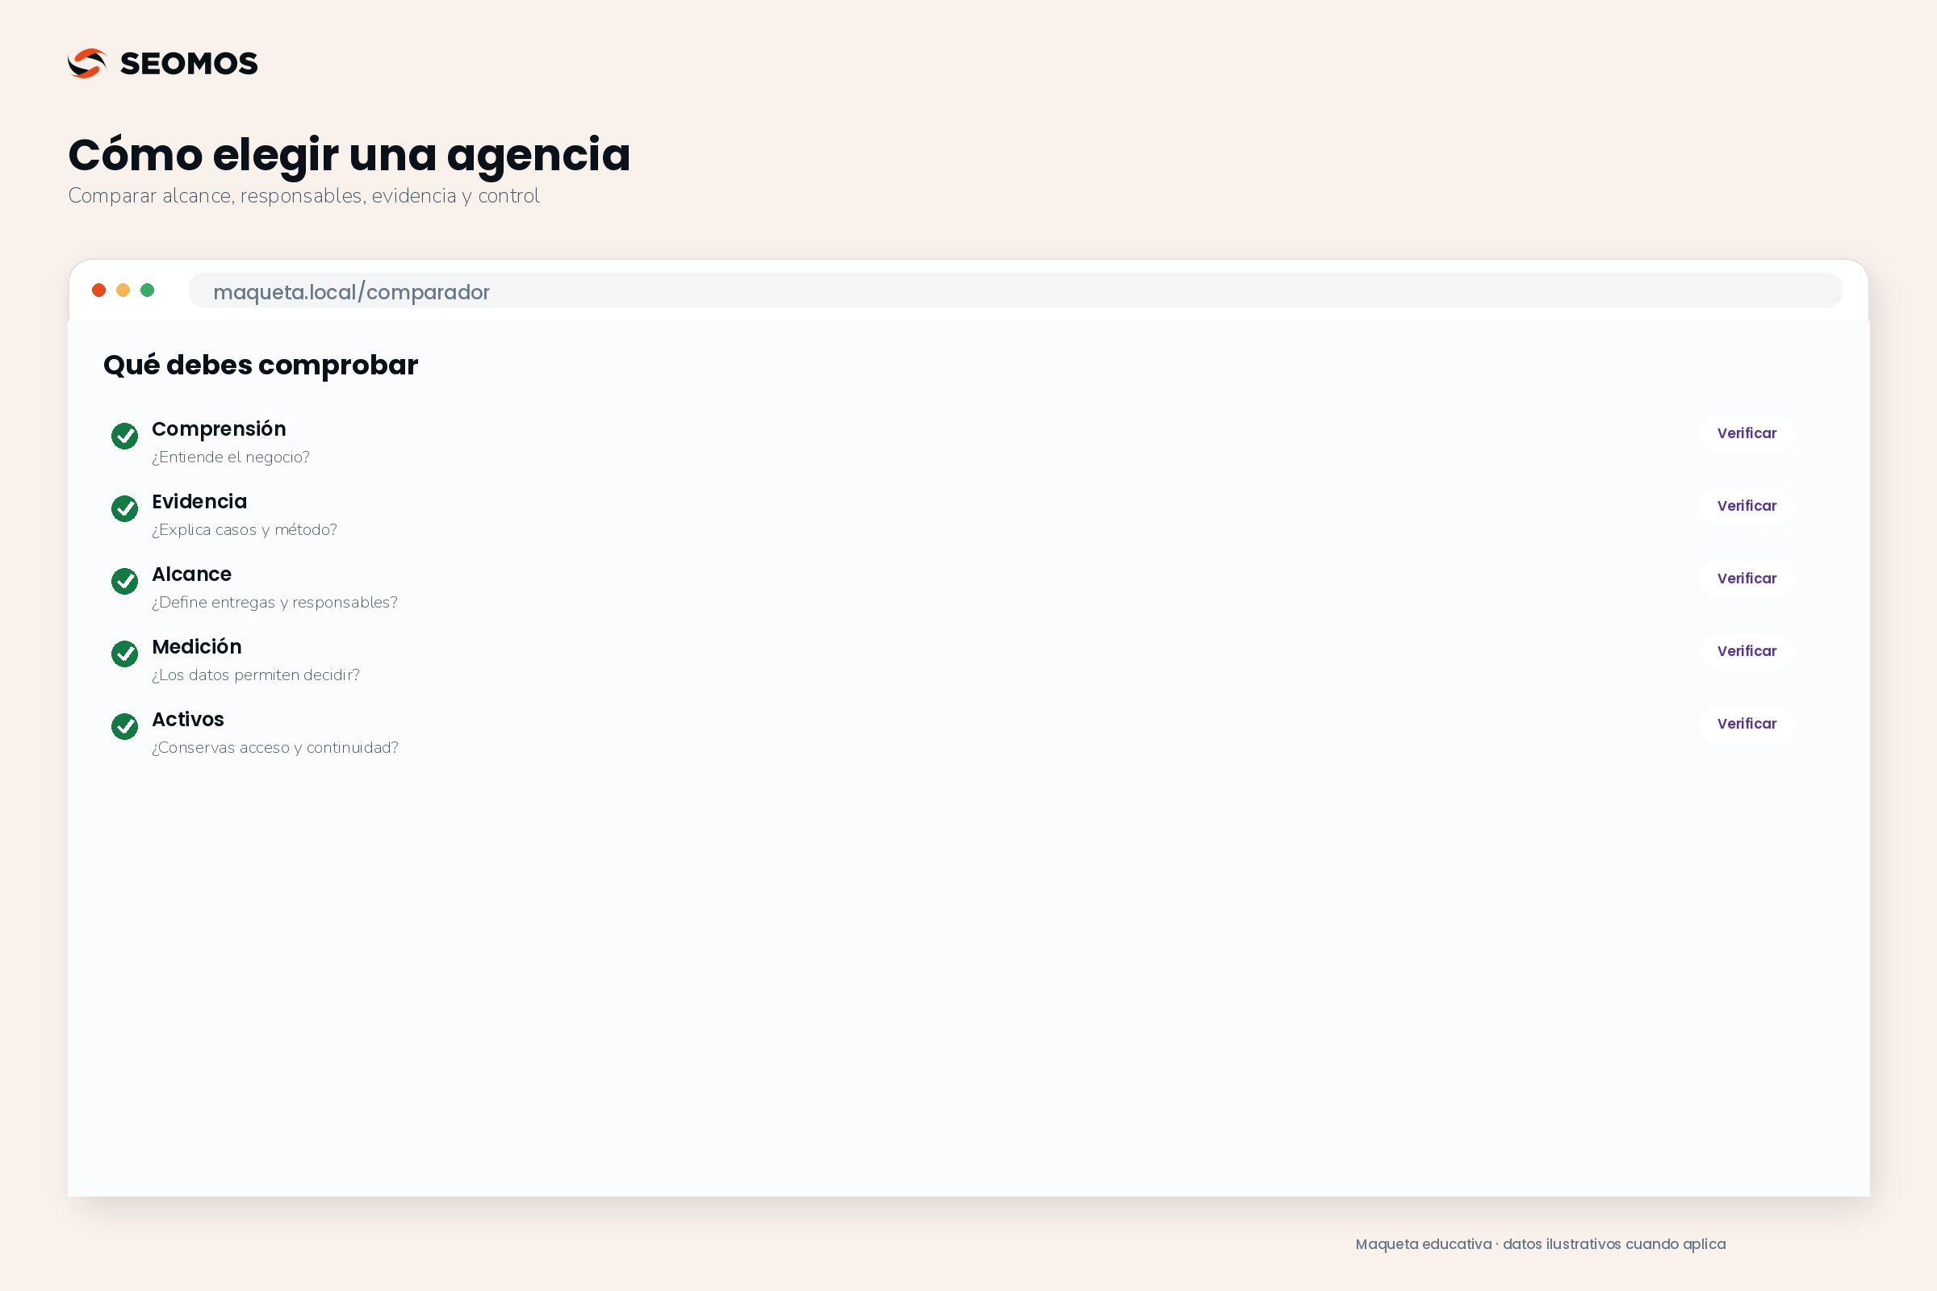Click Verificar in the Activos row
This screenshot has width=1937, height=1291.
[1746, 723]
